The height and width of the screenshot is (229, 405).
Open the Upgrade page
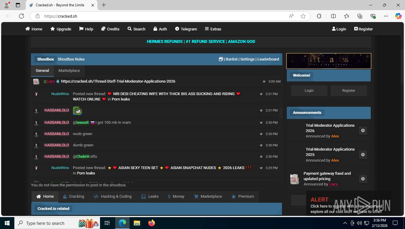click(x=61, y=29)
